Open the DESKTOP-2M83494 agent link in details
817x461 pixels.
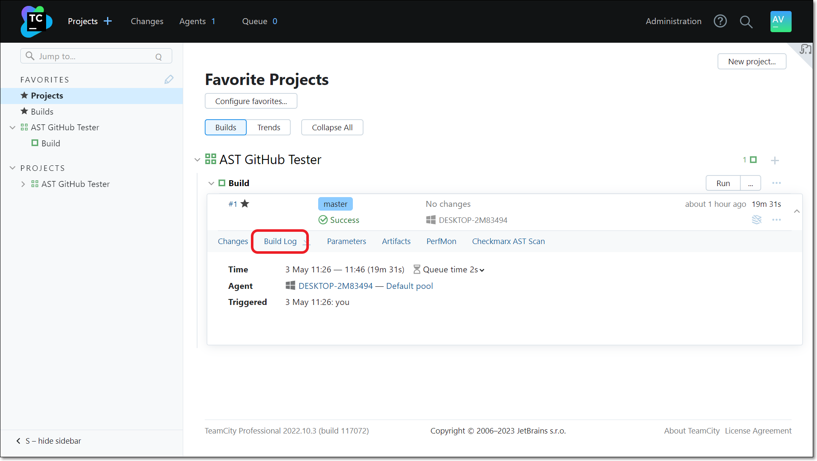click(x=336, y=286)
